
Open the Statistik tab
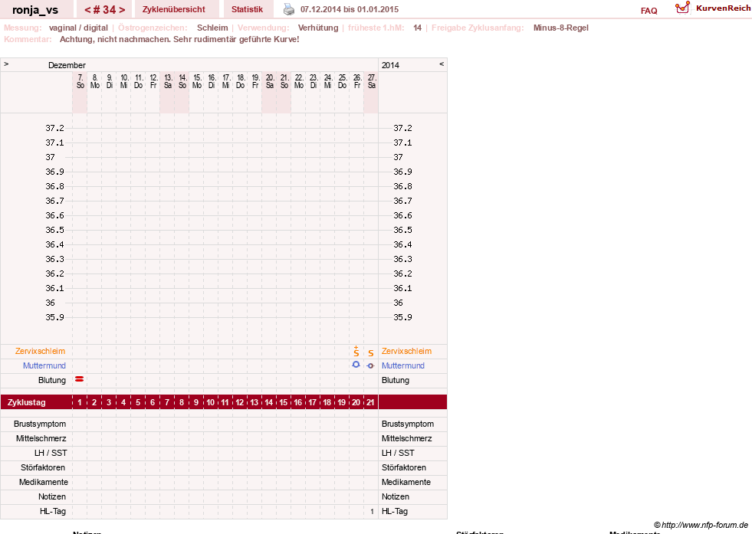coord(247,9)
